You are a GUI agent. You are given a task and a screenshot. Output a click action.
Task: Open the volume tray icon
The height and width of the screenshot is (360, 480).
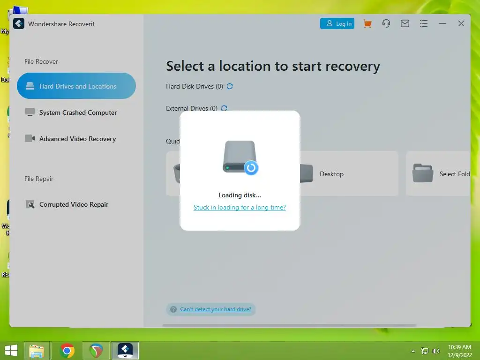pyautogui.click(x=436, y=351)
